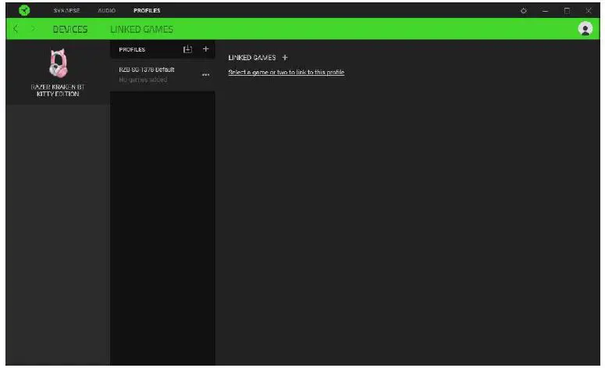Open settings gear icon

[524, 10]
